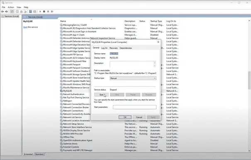Click the Start the service link

pos(25,27)
